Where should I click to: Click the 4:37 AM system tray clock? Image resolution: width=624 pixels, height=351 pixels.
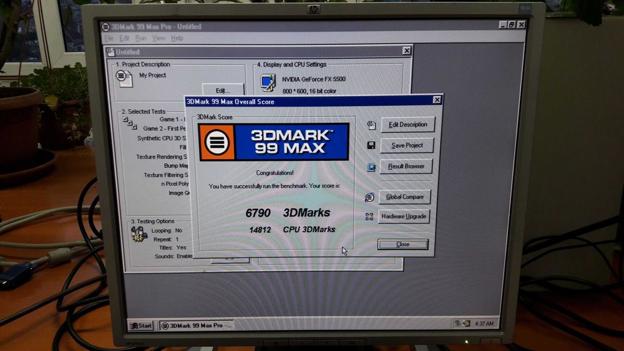(484, 324)
